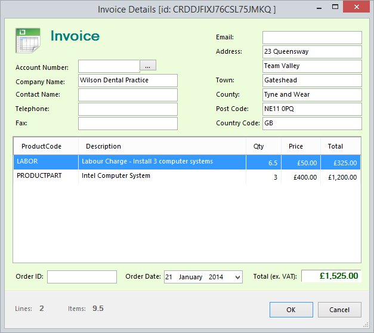The image size is (374, 333).
Task: Click the Total (ex. VAT) value £1,525.00
Action: point(331,276)
